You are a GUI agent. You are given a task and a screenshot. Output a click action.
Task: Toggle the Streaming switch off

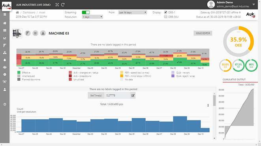[86, 13]
